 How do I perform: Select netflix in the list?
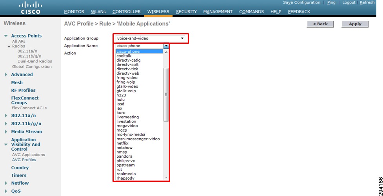pyautogui.click(x=139, y=143)
